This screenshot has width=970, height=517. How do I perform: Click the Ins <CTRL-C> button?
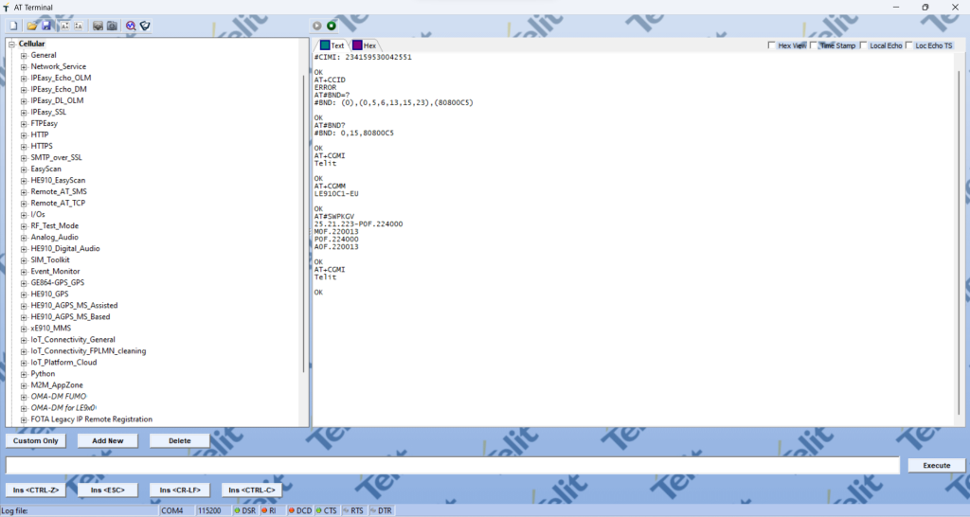coord(252,490)
